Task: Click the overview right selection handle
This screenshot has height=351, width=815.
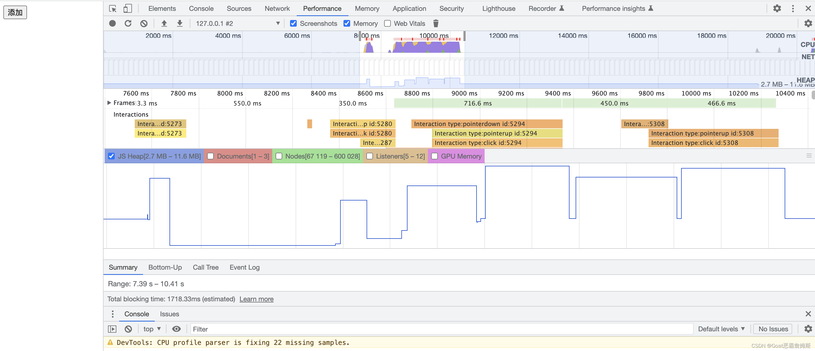Action: 464,36
